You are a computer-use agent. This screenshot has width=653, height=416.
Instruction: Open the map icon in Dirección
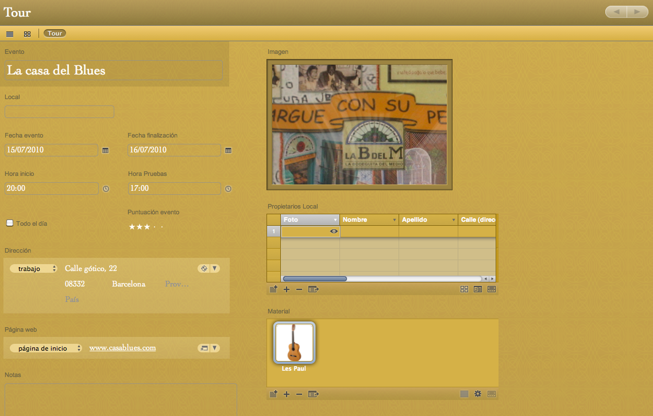pos(203,268)
